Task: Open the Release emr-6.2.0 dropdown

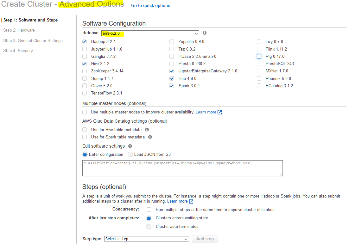Action: coord(150,33)
